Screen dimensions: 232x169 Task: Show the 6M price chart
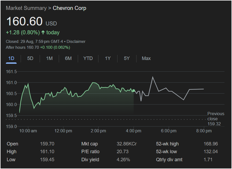click(x=68, y=58)
